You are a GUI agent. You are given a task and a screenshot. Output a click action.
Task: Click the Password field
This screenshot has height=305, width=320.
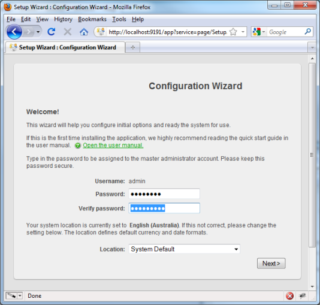[x=164, y=194]
